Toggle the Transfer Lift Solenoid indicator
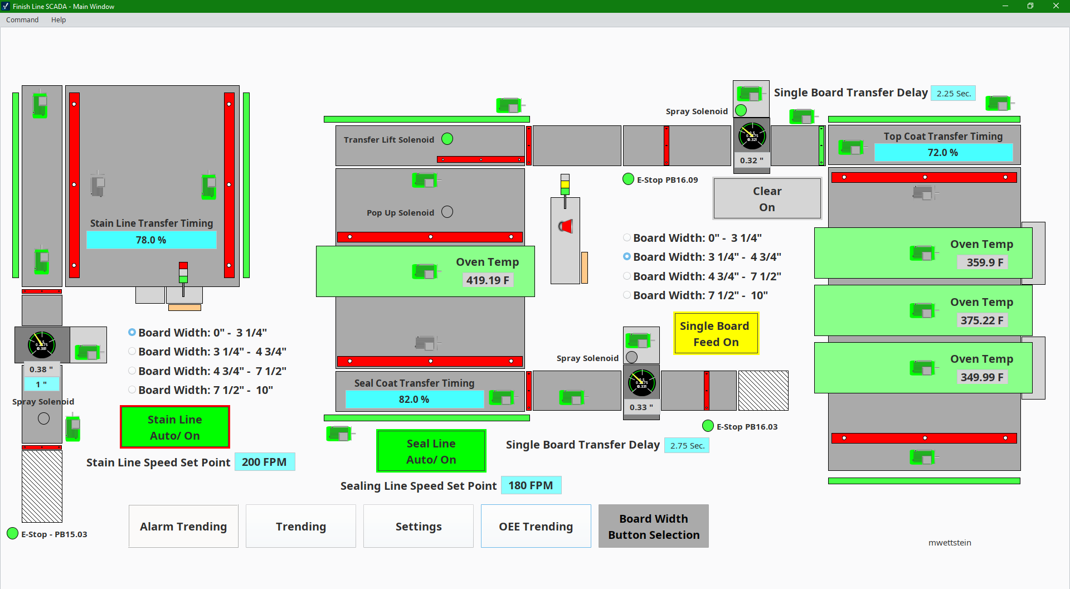This screenshot has height=589, width=1070. click(447, 139)
